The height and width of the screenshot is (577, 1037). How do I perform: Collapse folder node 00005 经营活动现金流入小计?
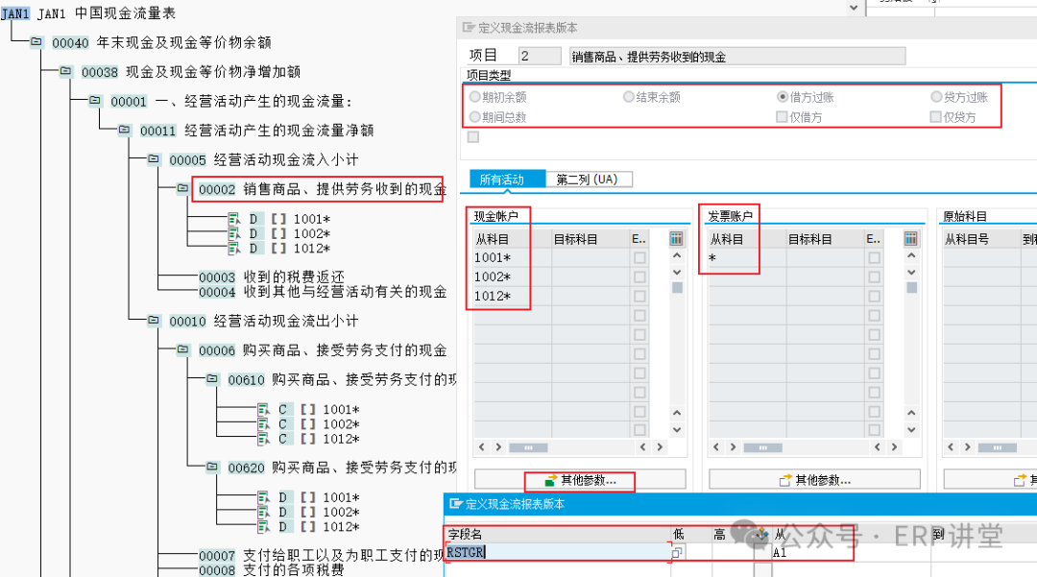pos(154,159)
